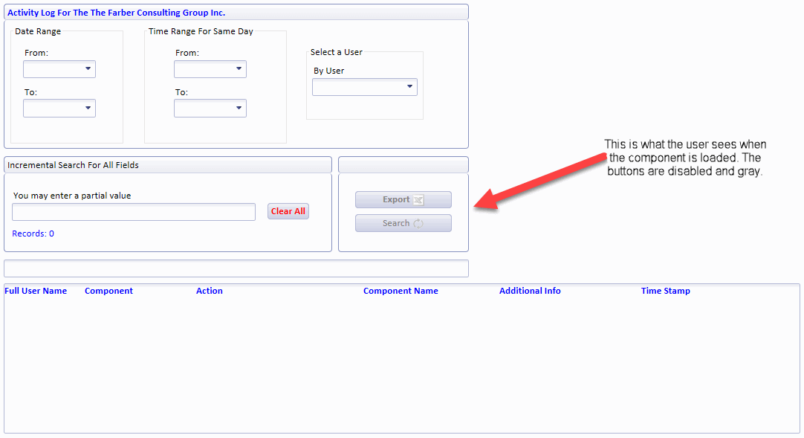
Task: Click the Search button's refresh icon
Action: tap(418, 224)
